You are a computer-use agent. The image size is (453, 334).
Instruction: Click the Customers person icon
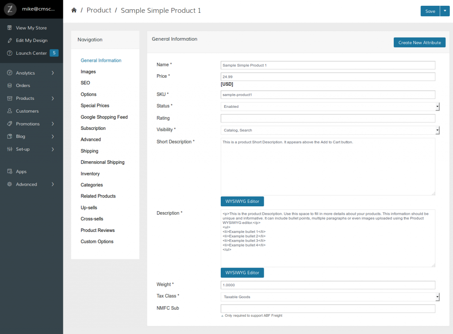(x=10, y=111)
